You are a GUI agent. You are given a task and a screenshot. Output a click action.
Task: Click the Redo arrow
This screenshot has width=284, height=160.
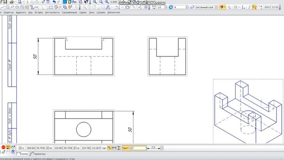[x=59, y=2]
